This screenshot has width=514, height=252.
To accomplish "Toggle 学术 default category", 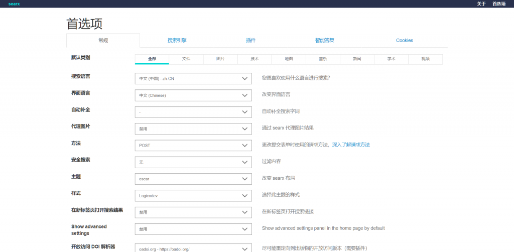I will (x=391, y=59).
